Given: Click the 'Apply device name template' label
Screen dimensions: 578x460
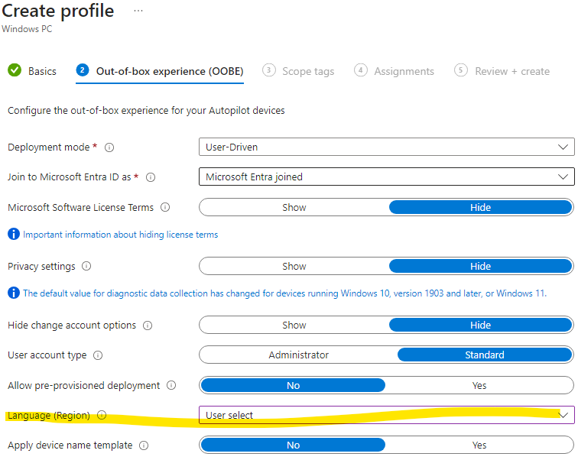Looking at the screenshot, I should 70,445.
